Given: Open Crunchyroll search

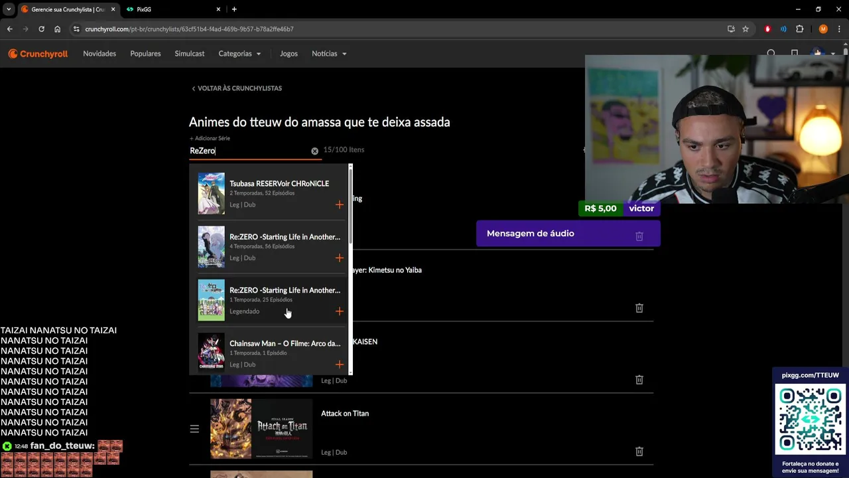Looking at the screenshot, I should (x=771, y=53).
